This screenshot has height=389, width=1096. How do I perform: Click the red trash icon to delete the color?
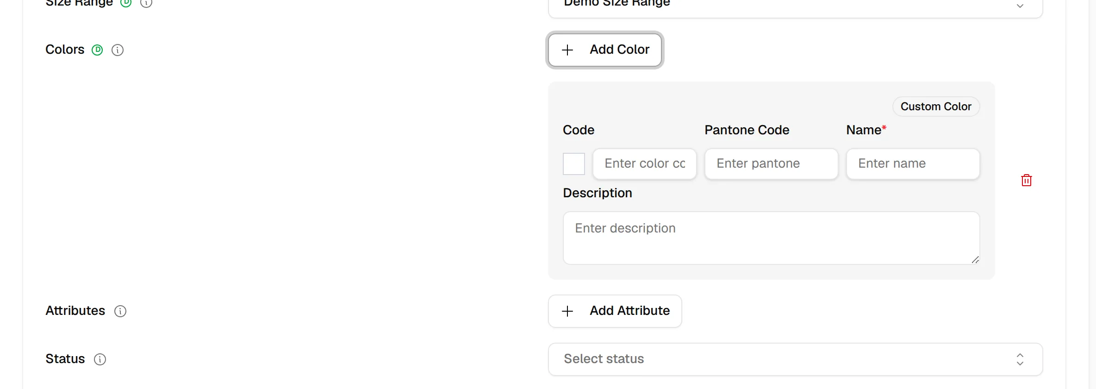coord(1026,180)
